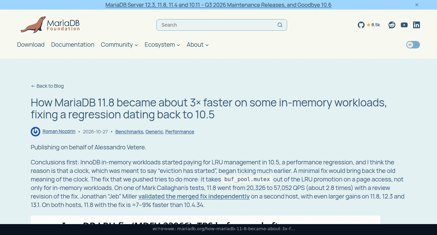Go back via Back to Blog

[x=47, y=86]
